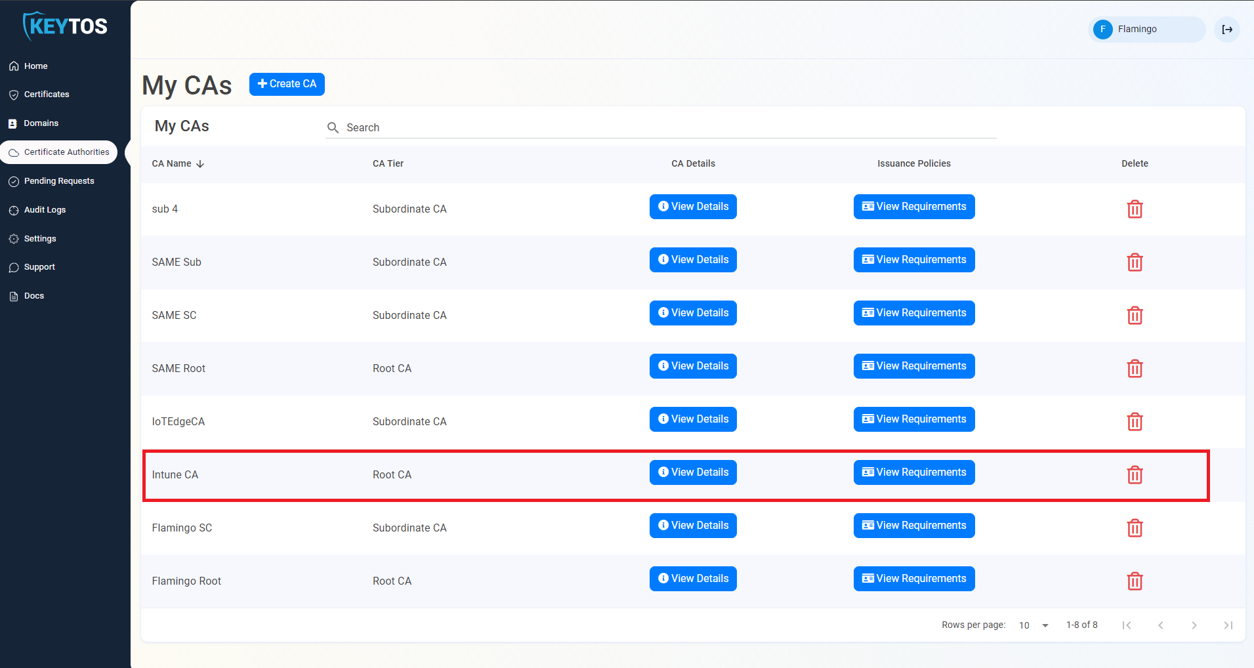Viewport: 1254px width, 668px height.
Task: Expand the Flamingo user account menu
Action: click(1146, 30)
